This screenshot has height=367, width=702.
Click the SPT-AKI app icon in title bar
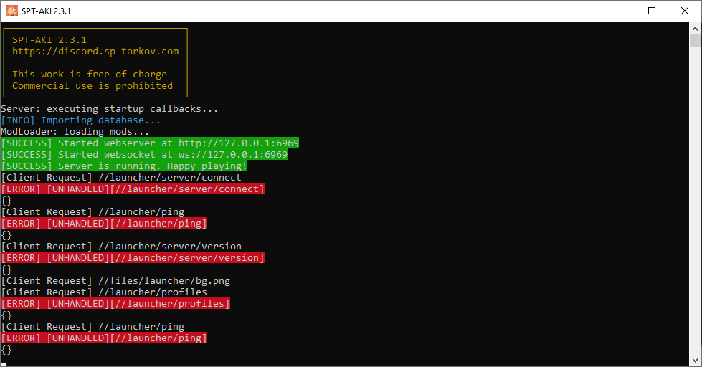point(12,11)
